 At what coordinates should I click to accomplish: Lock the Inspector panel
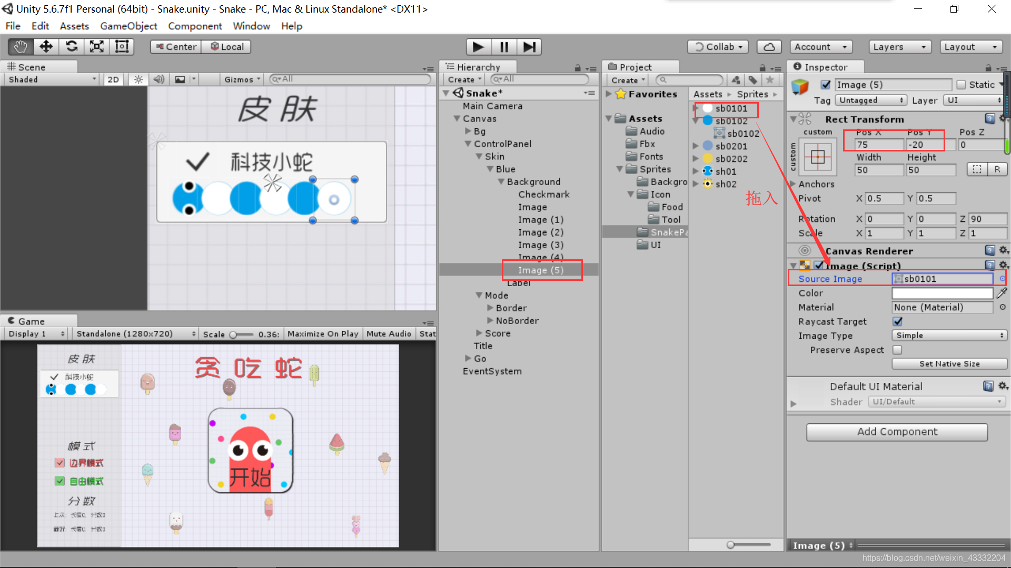pos(988,68)
